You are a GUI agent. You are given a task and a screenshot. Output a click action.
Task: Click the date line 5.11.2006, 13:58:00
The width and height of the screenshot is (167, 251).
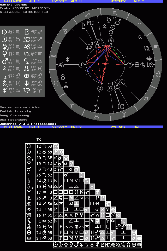(24, 12)
